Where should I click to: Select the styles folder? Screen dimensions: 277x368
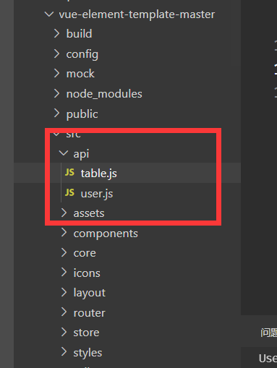point(88,353)
